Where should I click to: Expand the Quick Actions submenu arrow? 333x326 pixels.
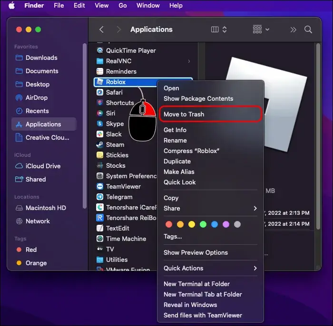pos(255,268)
